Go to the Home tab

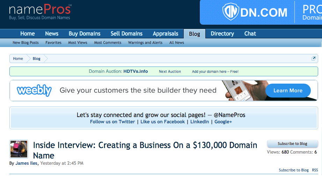pyautogui.click(x=28, y=33)
